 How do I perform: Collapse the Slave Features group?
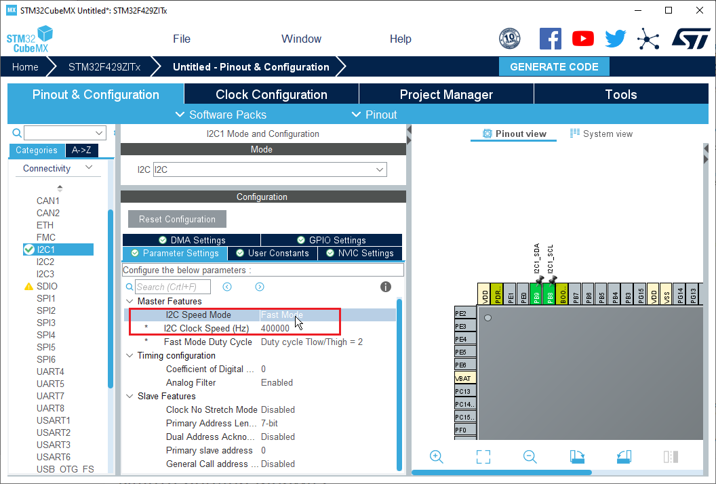click(x=130, y=396)
